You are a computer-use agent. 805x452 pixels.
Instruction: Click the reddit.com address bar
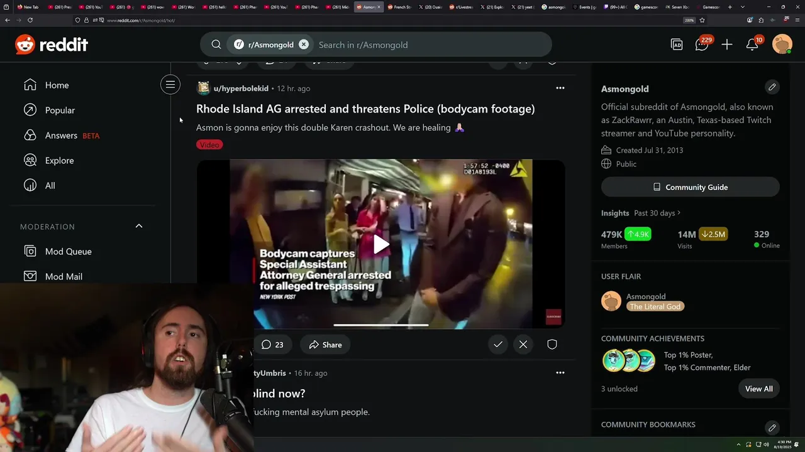[x=390, y=20]
